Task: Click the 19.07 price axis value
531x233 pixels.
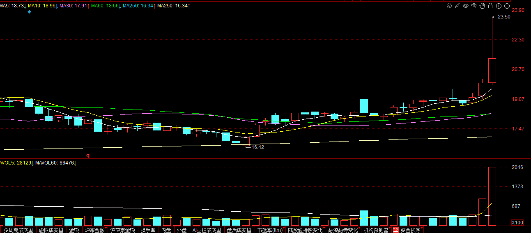Action: [519, 99]
